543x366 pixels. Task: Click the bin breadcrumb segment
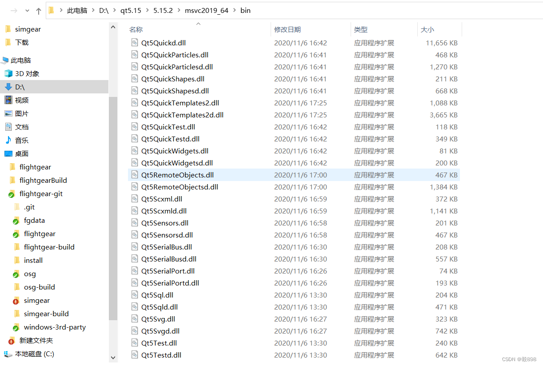pos(246,10)
